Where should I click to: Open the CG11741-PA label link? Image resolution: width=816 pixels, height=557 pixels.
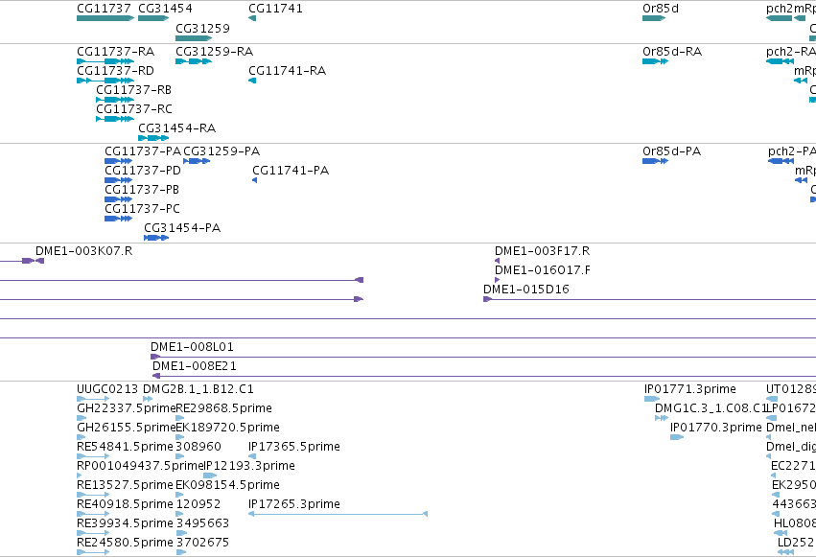pos(291,171)
